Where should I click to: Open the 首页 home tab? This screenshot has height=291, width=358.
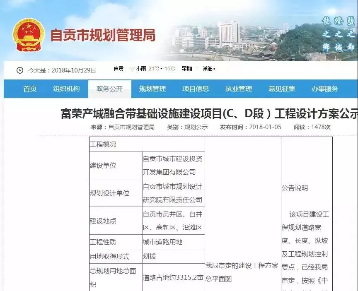tap(30, 89)
